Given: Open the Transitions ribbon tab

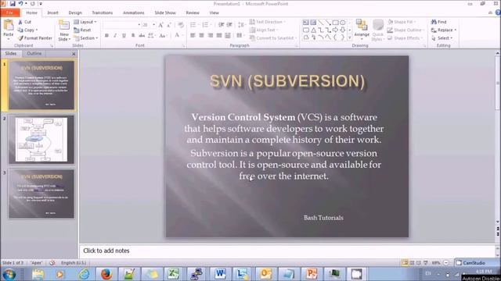Looking at the screenshot, I should (x=103, y=12).
